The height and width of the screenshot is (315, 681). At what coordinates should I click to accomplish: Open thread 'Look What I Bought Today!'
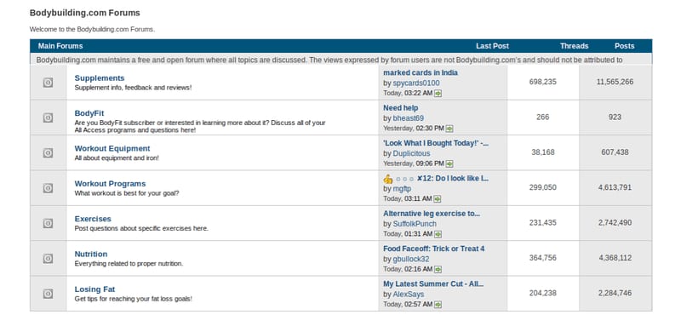pyautogui.click(x=436, y=143)
